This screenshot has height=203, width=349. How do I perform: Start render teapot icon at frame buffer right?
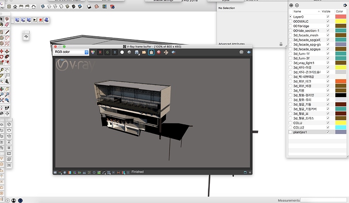pos(249,52)
